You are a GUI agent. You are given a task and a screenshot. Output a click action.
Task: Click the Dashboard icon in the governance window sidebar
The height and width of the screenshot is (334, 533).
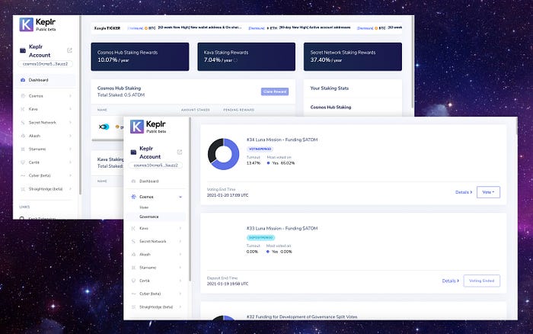click(133, 181)
